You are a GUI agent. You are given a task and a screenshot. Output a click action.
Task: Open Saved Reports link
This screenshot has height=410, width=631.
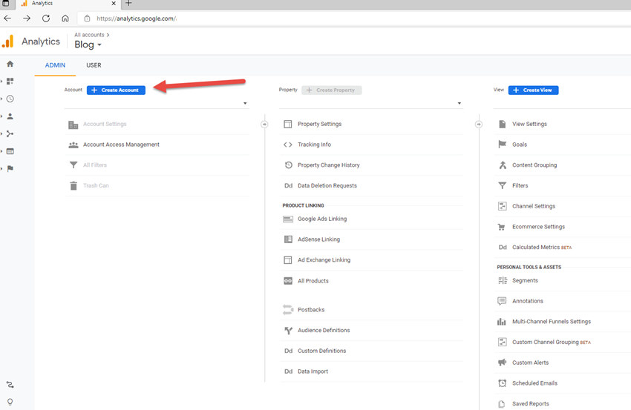click(530, 403)
